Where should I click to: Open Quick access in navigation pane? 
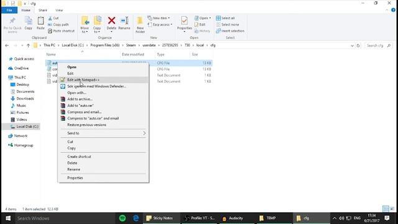point(21,59)
